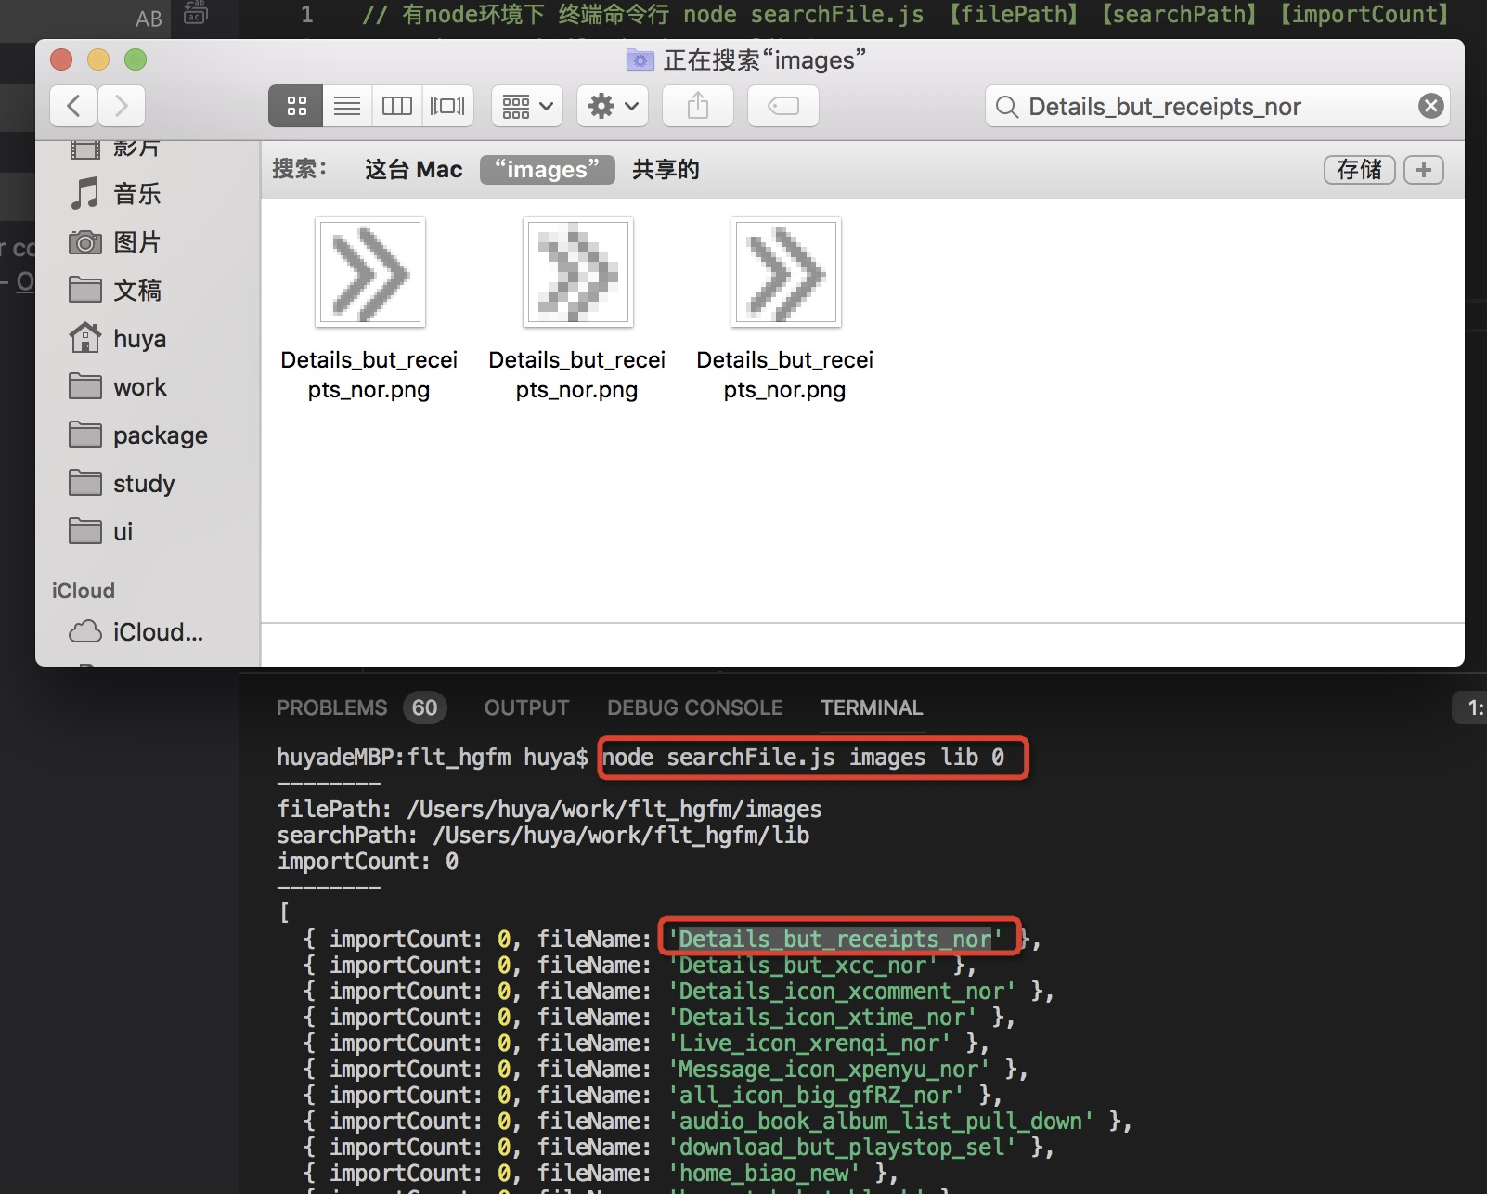Screen dimensions: 1487x1194
Task: Click the 'all_icon_big_gfRZ_nor' fileName in terminal
Action: point(816,1096)
